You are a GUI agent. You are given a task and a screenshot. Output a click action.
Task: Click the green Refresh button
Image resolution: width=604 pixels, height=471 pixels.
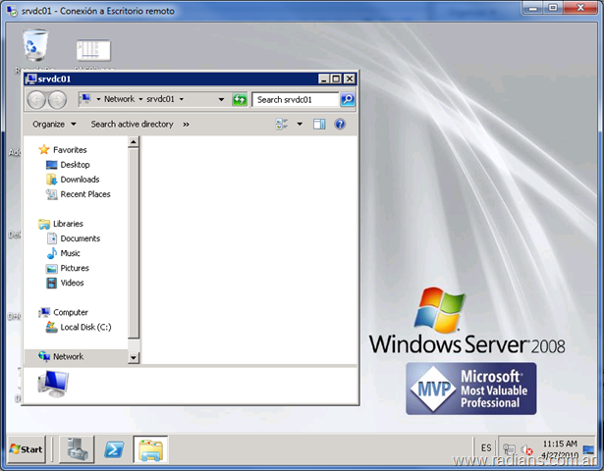pos(240,99)
